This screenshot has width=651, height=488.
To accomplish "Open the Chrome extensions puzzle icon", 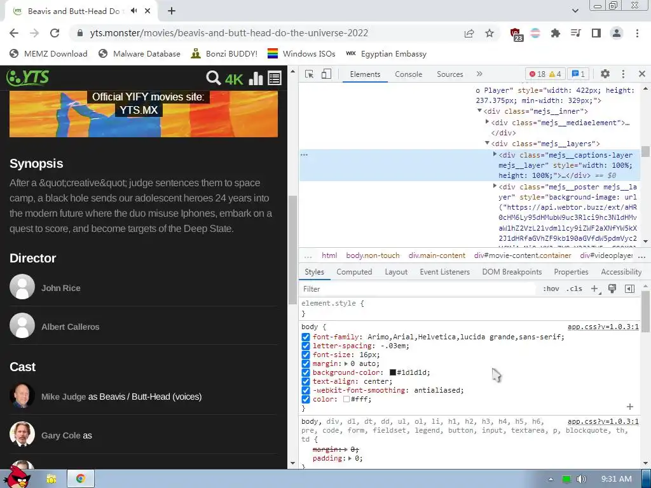I will pyautogui.click(x=555, y=33).
